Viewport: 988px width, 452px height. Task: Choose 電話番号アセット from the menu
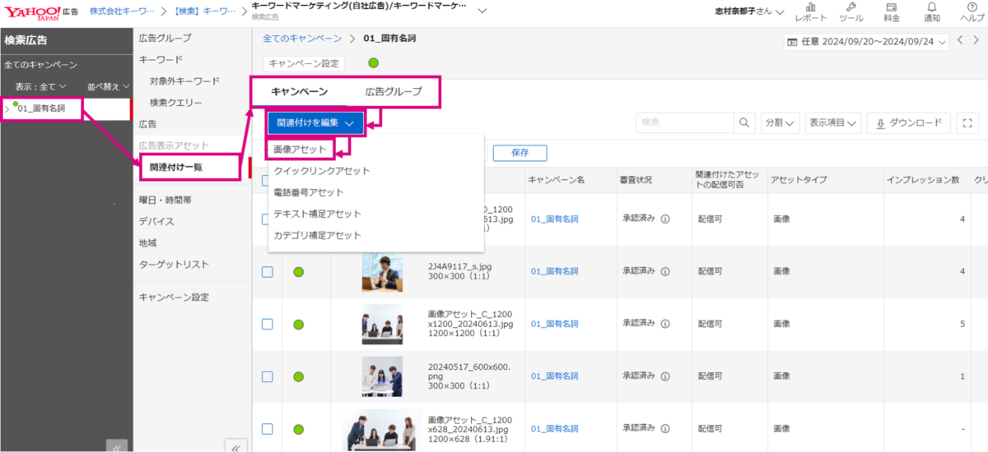309,192
